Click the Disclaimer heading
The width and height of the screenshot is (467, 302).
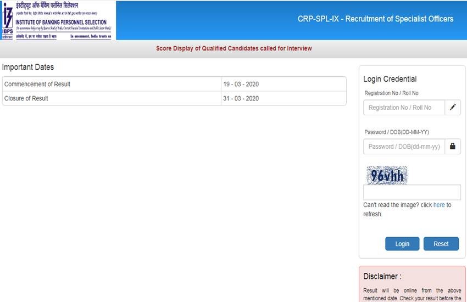382,276
